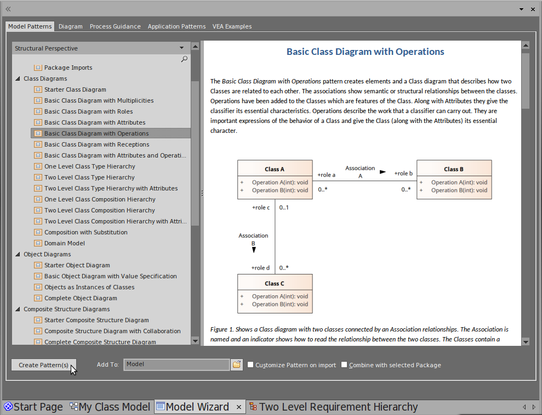Click the Create Pattern(s) button
This screenshot has width=542, height=415.
point(43,365)
